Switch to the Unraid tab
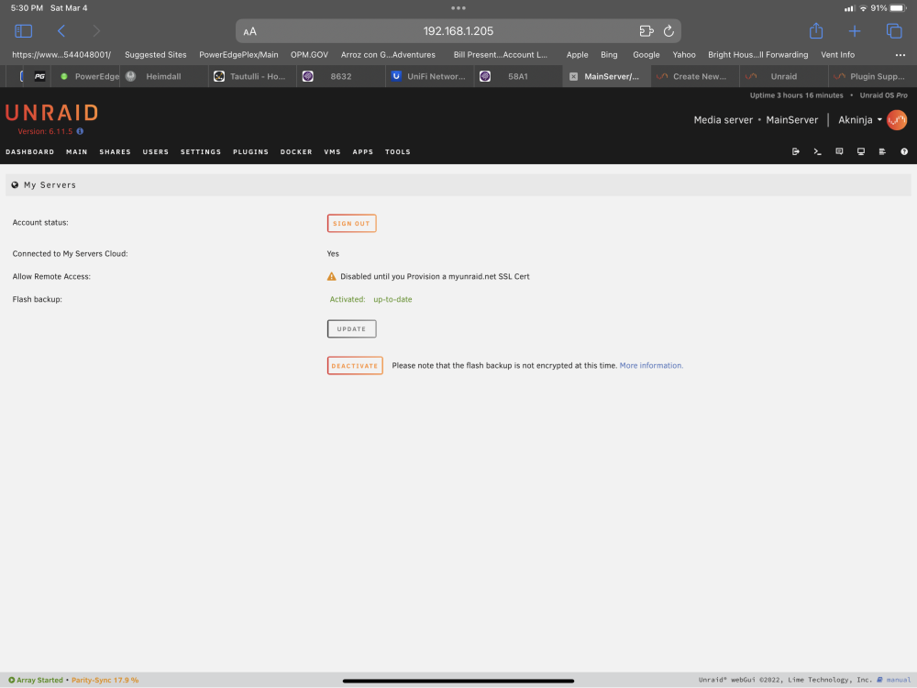This screenshot has width=917, height=688. coord(783,77)
